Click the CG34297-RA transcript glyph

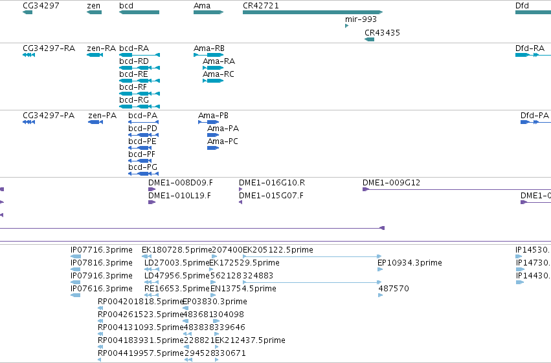pos(29,55)
